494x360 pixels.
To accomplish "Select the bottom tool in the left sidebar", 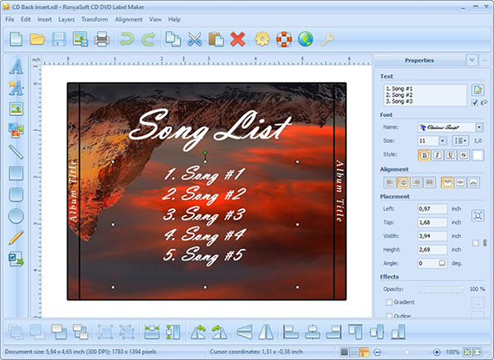I will tap(16, 259).
